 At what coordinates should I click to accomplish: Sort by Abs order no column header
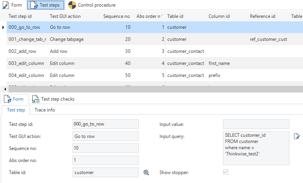(148, 16)
